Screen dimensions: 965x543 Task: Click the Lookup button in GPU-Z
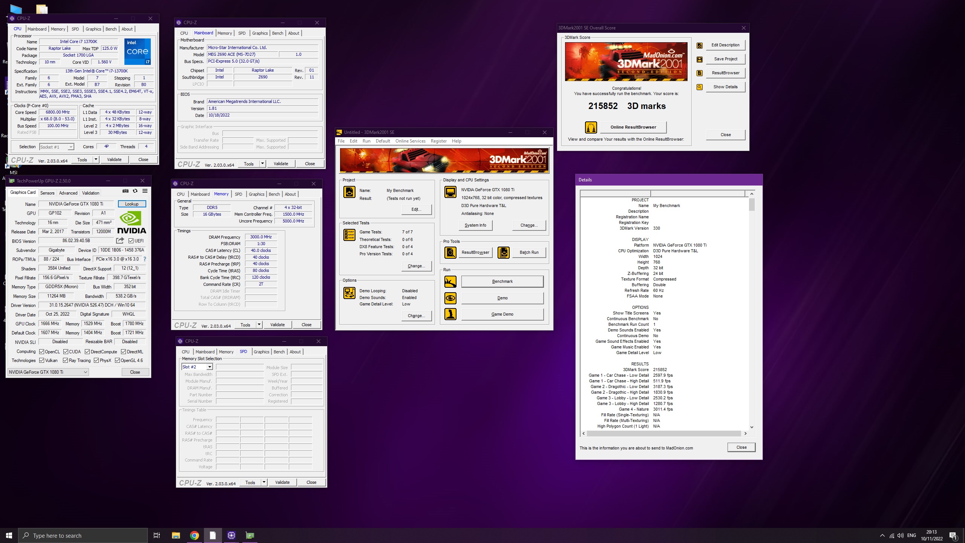pos(132,204)
